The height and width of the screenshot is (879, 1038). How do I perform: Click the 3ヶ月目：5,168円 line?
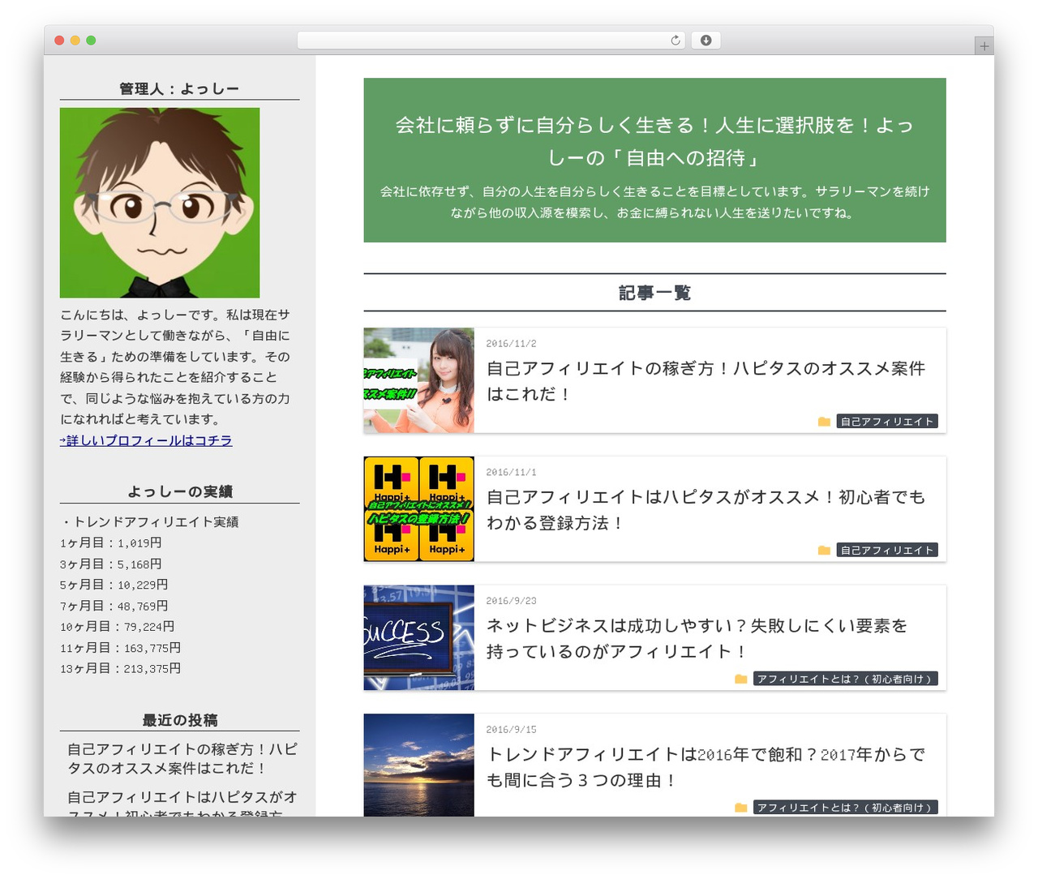click(x=111, y=564)
